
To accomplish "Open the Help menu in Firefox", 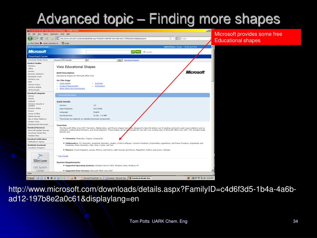I will (x=68, y=34).
